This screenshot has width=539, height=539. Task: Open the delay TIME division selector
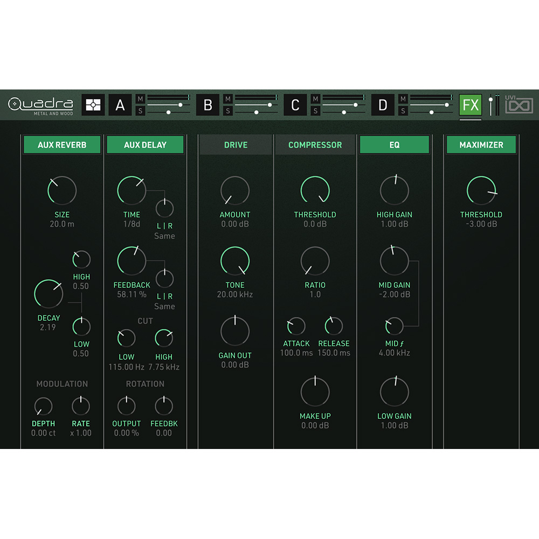point(131,223)
